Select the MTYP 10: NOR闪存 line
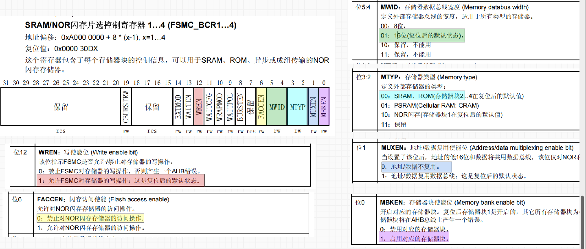 point(441,115)
